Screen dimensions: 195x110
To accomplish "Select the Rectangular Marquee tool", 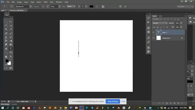I will tap(6, 22).
